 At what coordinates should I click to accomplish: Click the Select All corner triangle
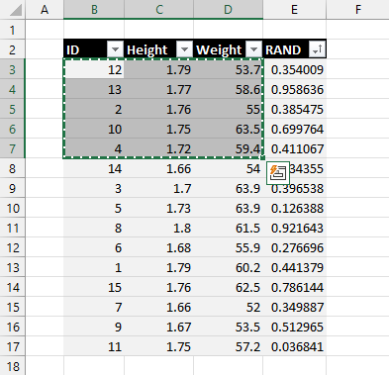coord(16,10)
